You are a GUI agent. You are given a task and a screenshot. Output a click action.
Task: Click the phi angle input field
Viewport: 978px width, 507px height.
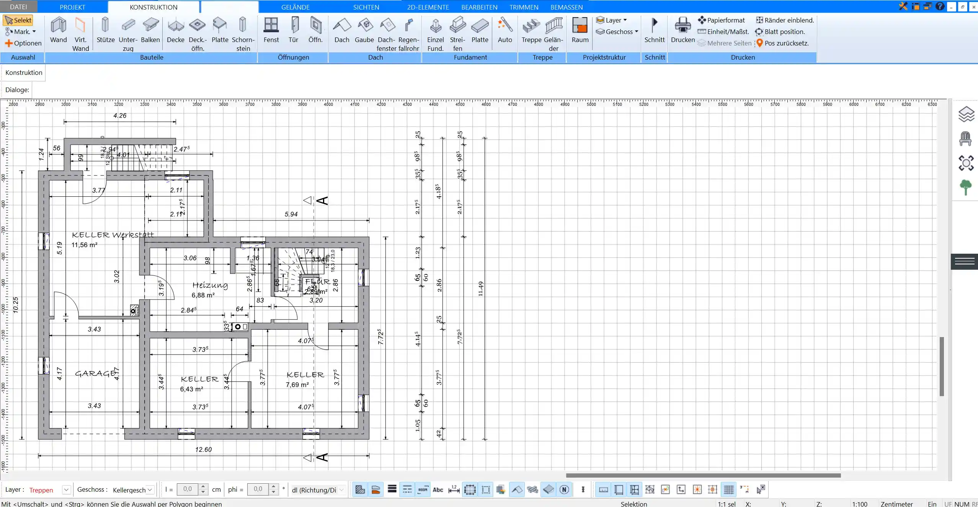[258, 489]
